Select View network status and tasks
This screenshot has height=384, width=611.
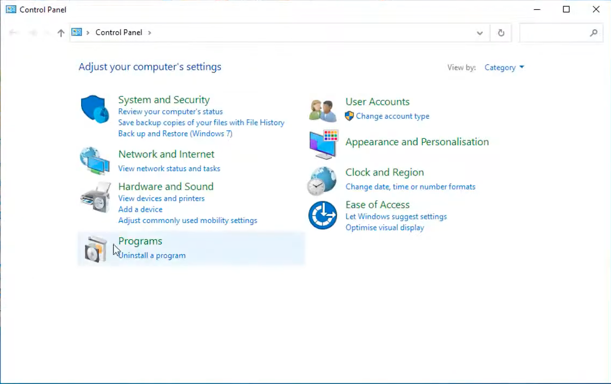coord(169,169)
